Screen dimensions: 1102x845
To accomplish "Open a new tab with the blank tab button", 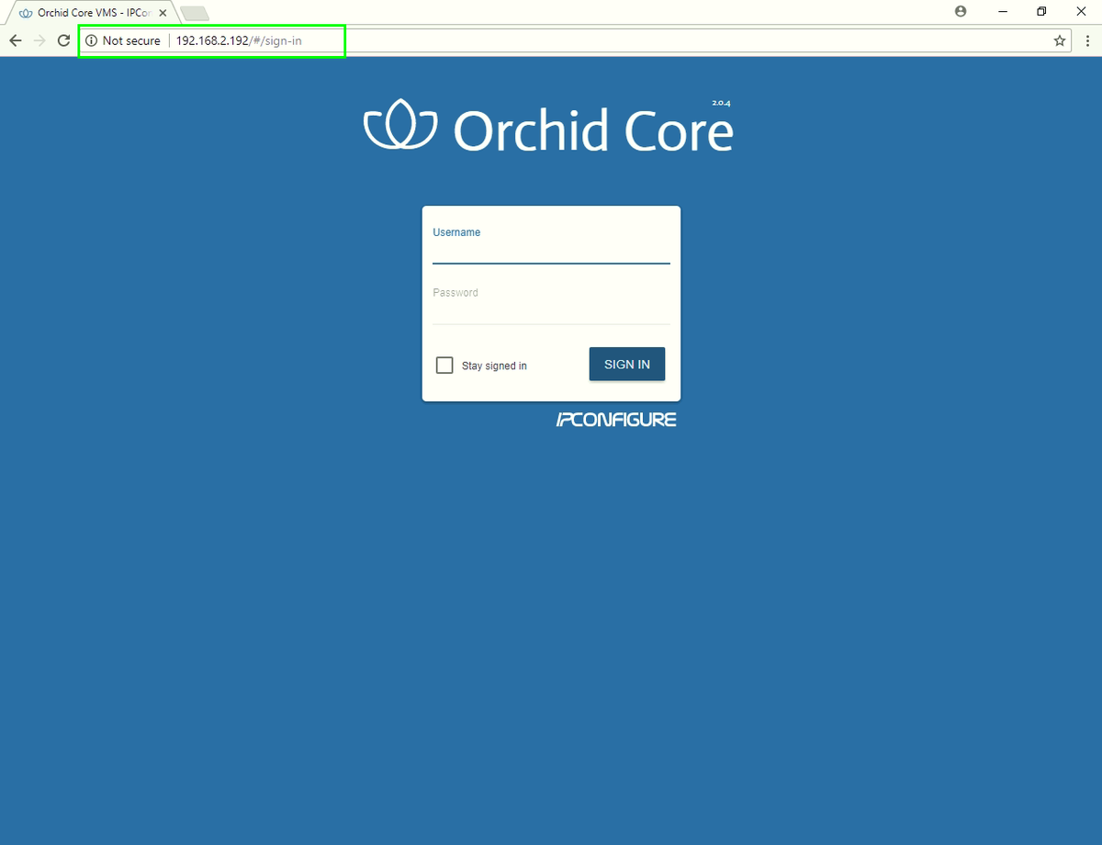I will [x=194, y=13].
